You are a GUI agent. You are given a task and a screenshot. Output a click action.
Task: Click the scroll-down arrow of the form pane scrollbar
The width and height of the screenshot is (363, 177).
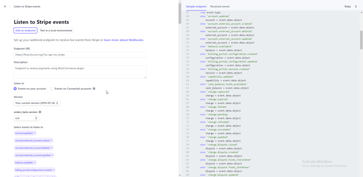tap(180, 175)
